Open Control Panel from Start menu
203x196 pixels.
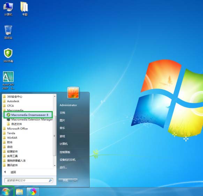tap(65, 152)
